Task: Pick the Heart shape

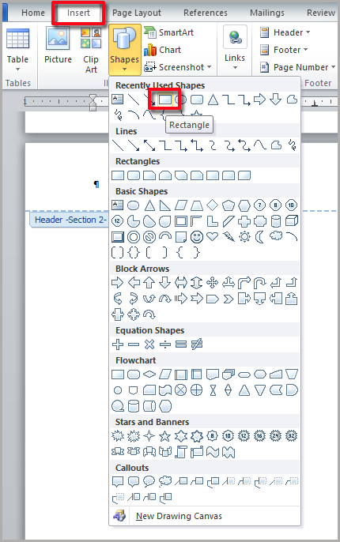Action: click(213, 236)
